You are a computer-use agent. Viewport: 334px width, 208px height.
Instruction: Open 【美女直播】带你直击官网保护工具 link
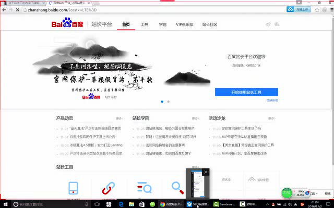click(x=248, y=145)
